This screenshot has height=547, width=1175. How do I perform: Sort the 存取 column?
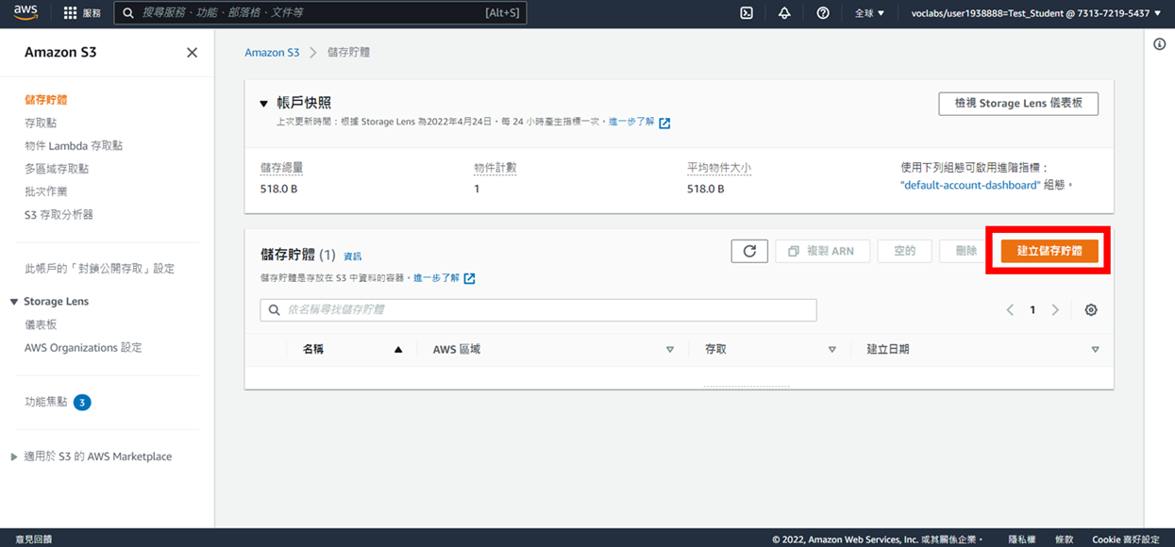tap(832, 350)
